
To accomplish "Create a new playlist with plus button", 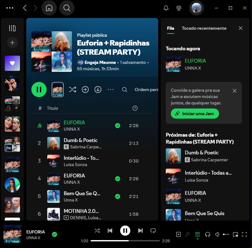I will (12, 43).
